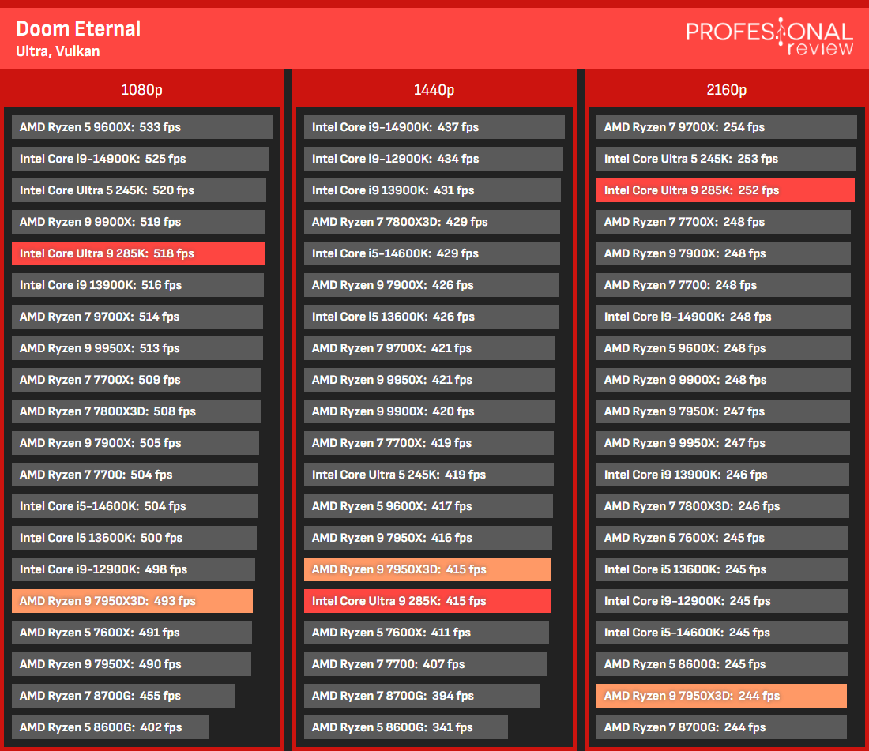
Task: Click AMD Ryzen 5 8600G 402 fps bar
Action: [110, 727]
